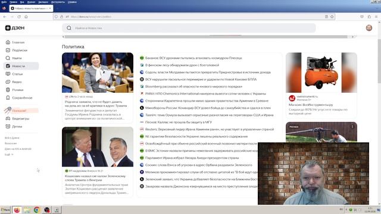This screenshot has height=214, width=381.
Task: Toggle reader view icon in address bar
Action: pos(326,17)
